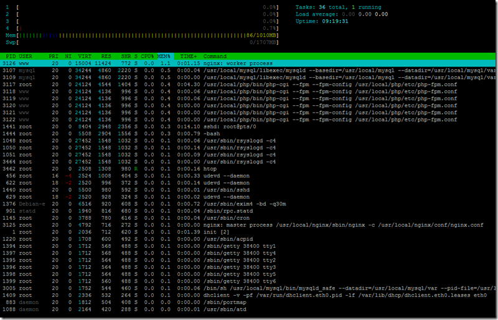This screenshot has height=320, width=498.
Task: Select udevd --daemon row with PID 629
Action: click(248, 197)
